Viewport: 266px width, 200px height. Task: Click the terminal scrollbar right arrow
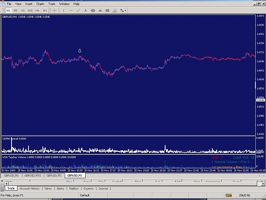(263, 184)
